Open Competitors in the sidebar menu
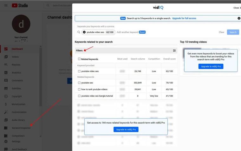 click(x=18, y=136)
